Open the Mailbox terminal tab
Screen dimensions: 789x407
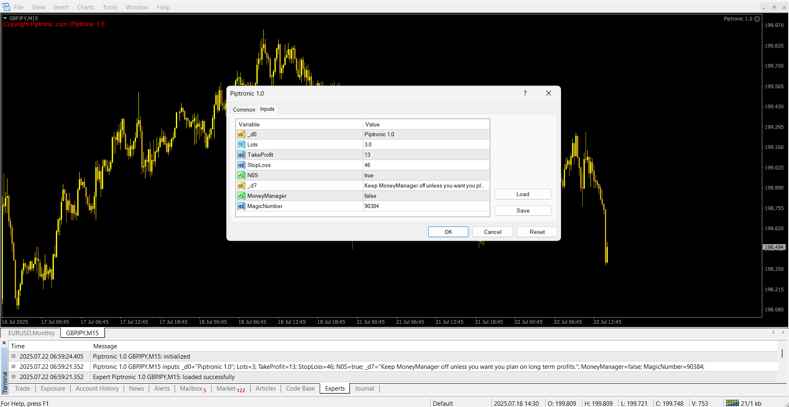click(x=193, y=389)
